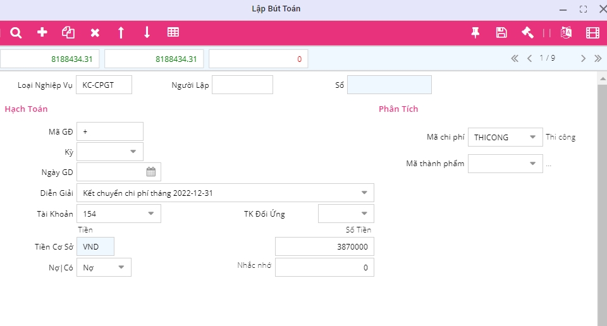607x326 pixels.
Task: Add a new entry with plus icon
Action: tap(42, 32)
